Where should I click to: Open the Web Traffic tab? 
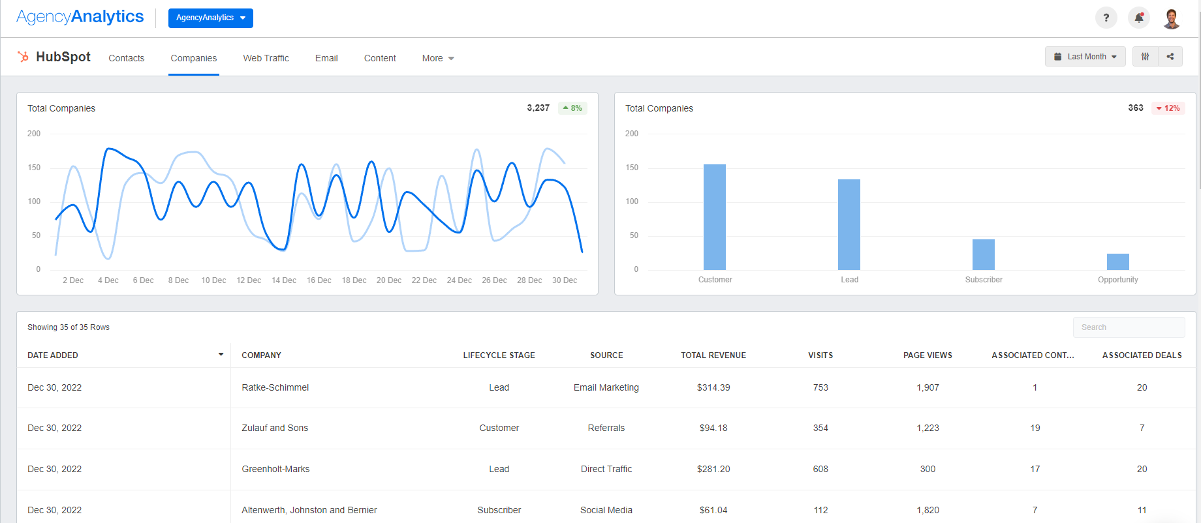tap(266, 58)
